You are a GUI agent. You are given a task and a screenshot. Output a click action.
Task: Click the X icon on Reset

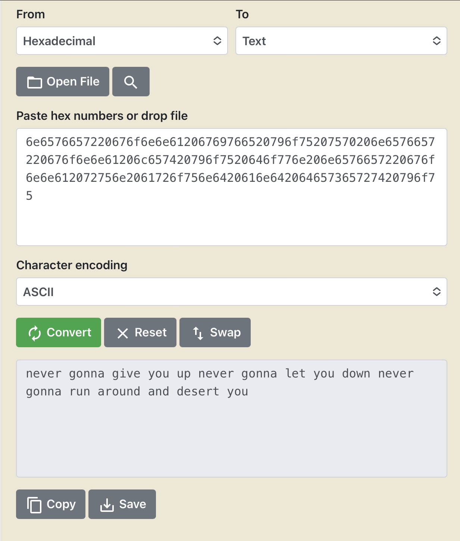(x=123, y=333)
